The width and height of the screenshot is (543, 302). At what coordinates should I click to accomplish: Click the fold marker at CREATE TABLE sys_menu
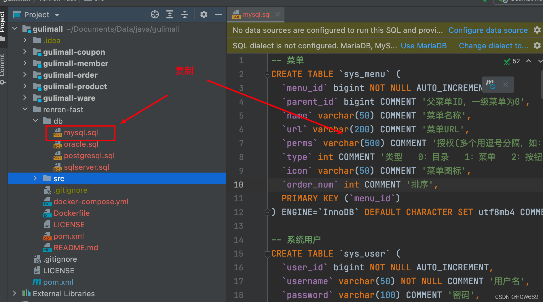click(x=267, y=74)
